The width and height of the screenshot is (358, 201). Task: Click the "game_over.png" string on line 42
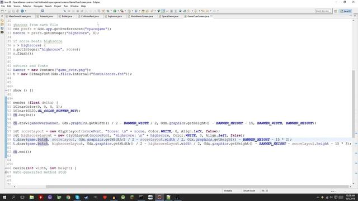click(x=72, y=70)
